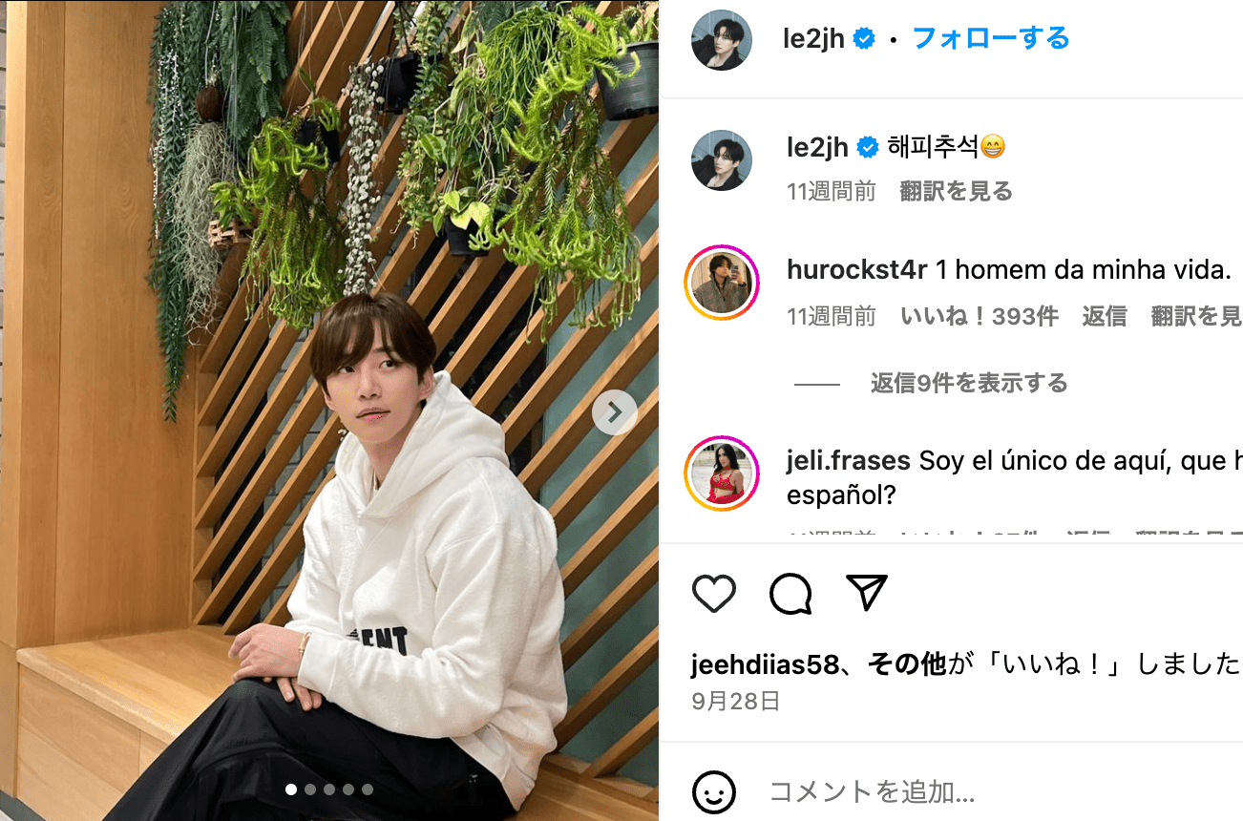Open hurockst4r story avatar
The width and height of the screenshot is (1243, 821).
(722, 283)
